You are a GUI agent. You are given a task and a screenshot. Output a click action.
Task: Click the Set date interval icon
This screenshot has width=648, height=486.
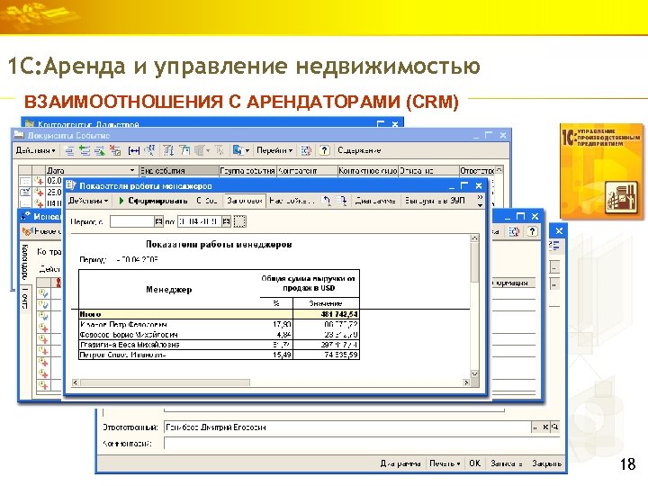pos(133,151)
